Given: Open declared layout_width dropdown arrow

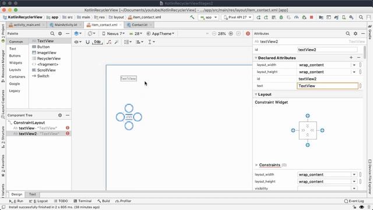Looking at the screenshot, I should [354, 65].
